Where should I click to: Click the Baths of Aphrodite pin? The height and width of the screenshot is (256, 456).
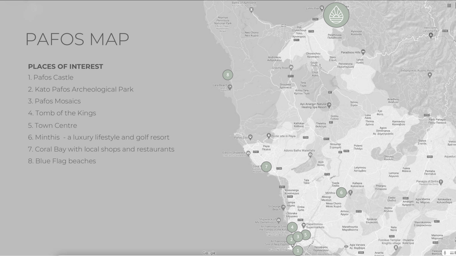(252, 9)
